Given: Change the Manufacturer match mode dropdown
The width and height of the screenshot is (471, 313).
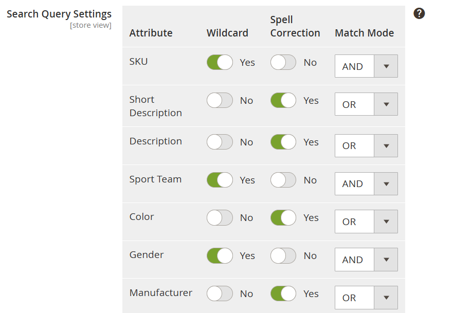Looking at the screenshot, I should 366,298.
